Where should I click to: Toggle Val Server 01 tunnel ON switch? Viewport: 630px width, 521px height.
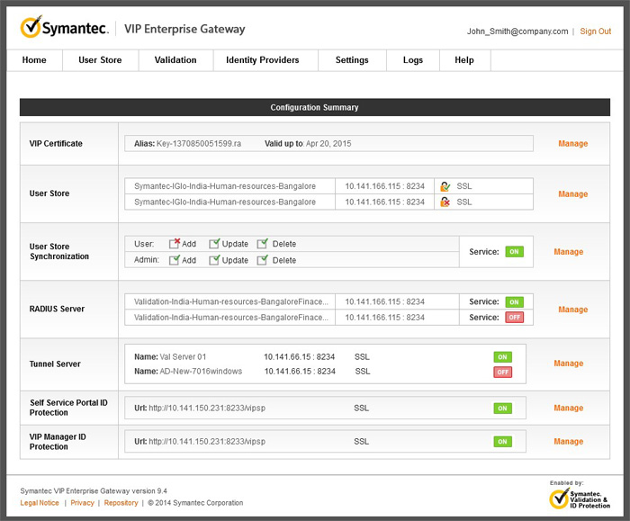(502, 357)
